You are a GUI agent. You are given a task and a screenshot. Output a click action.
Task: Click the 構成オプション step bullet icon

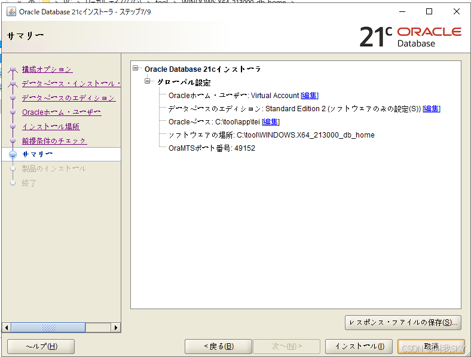13,70
